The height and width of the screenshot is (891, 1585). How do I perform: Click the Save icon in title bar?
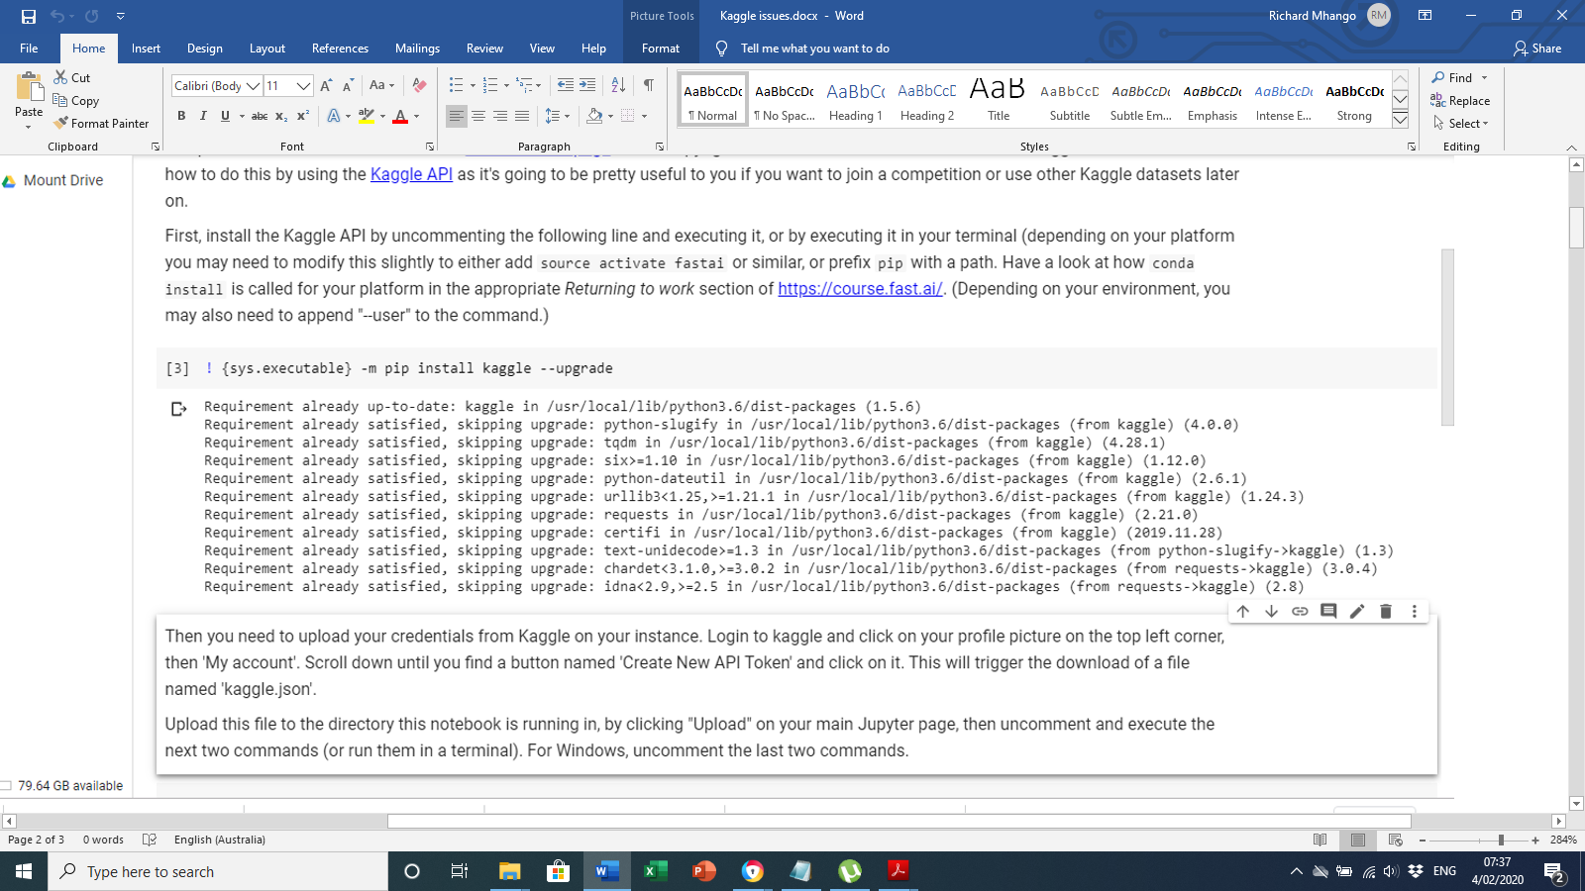(28, 16)
